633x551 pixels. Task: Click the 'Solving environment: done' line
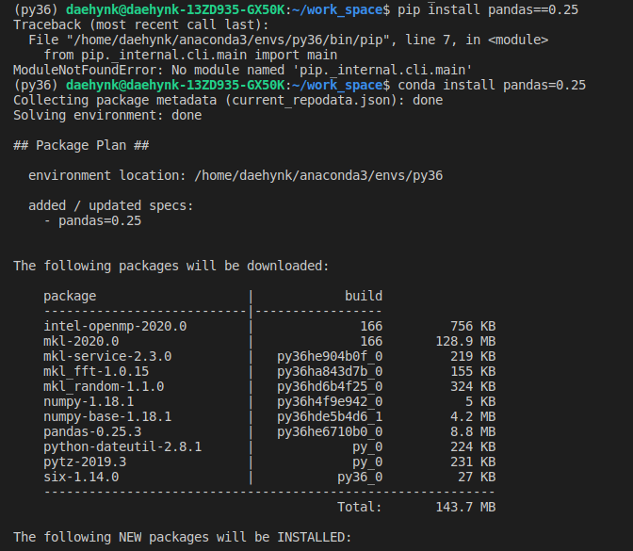pyautogui.click(x=107, y=116)
